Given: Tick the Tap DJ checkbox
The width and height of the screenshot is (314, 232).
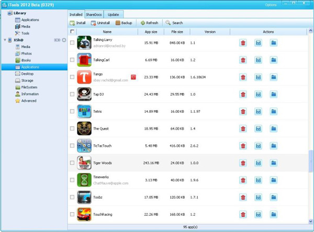Looking at the screenshot, I should click(72, 94).
